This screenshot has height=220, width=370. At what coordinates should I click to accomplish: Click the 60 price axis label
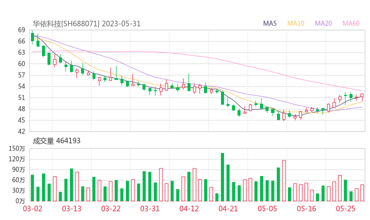pos(21,63)
